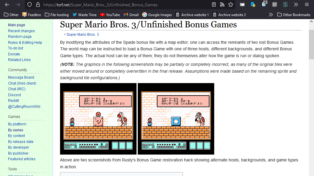314x176 pixels.
Task: Show more bookmarks via bookmarks bar chevron
Action: click(x=271, y=15)
